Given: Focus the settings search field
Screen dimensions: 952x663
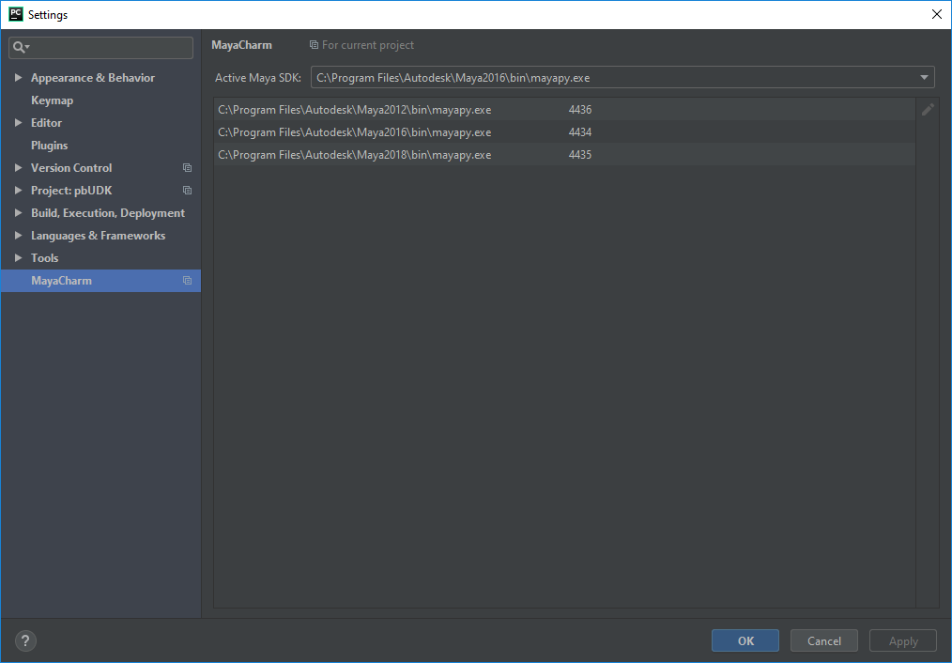Looking at the screenshot, I should pyautogui.click(x=100, y=47).
